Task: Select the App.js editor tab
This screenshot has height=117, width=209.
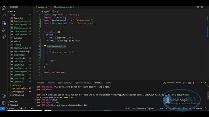Action: coord(41,7)
